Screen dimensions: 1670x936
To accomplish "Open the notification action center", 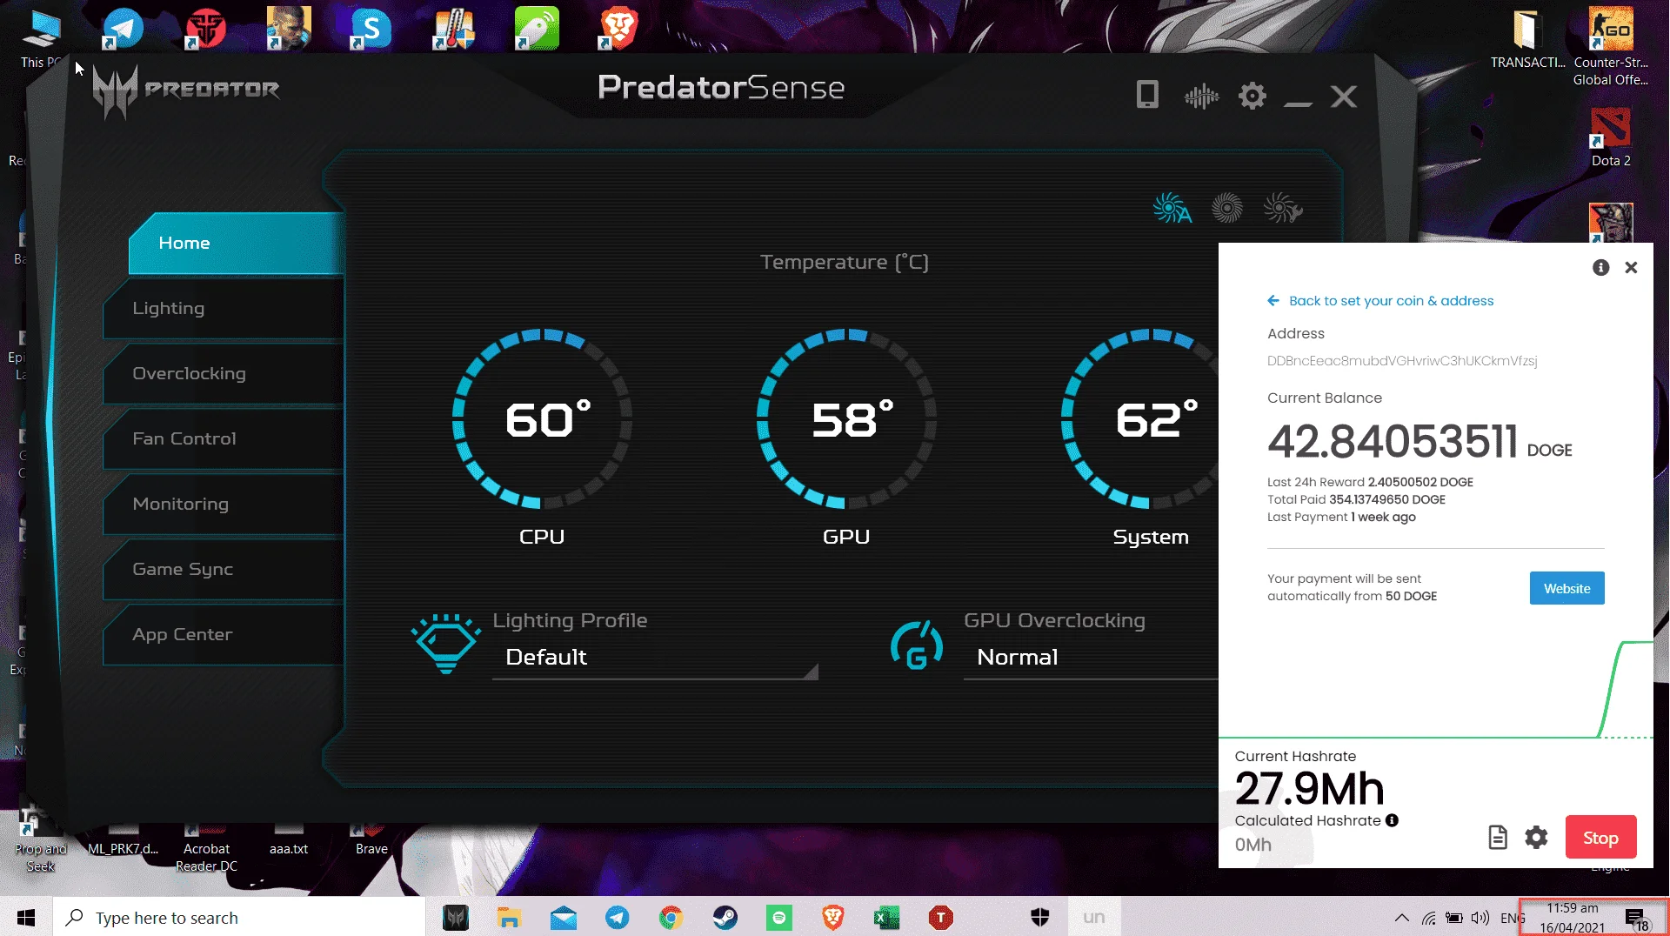I will click(x=1635, y=918).
